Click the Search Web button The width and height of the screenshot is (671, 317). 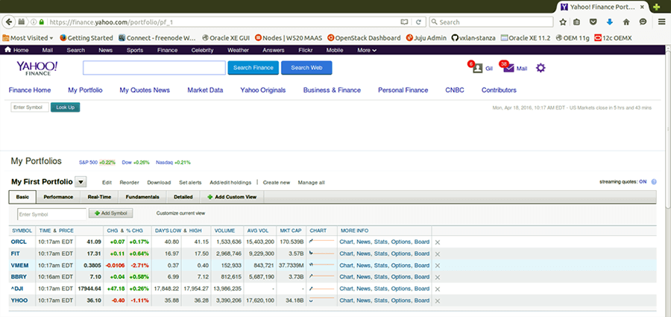[x=306, y=68]
